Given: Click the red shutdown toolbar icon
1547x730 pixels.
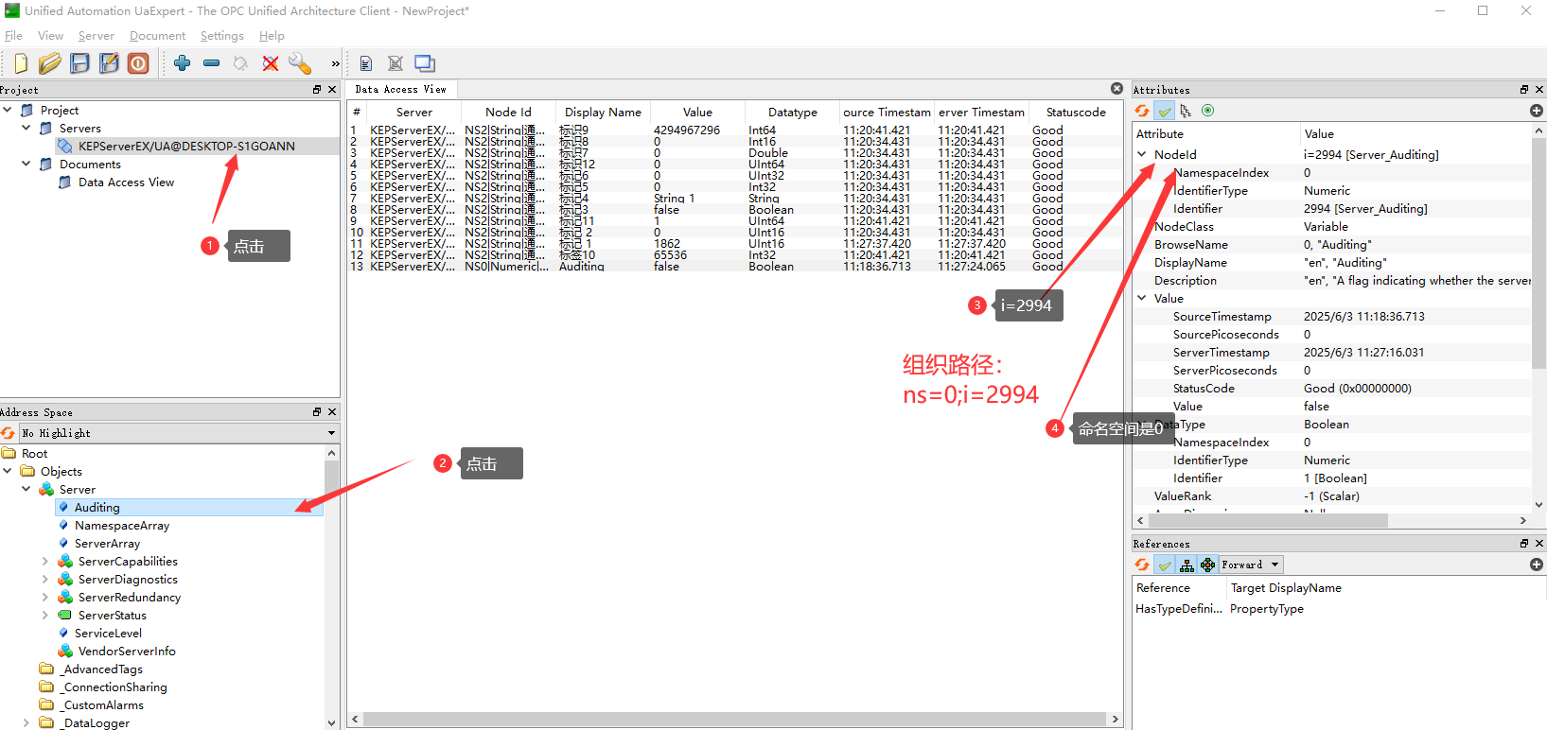Looking at the screenshot, I should (138, 63).
